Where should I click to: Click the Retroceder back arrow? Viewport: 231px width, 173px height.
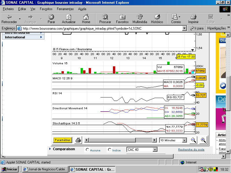pyautogui.click(x=9, y=17)
